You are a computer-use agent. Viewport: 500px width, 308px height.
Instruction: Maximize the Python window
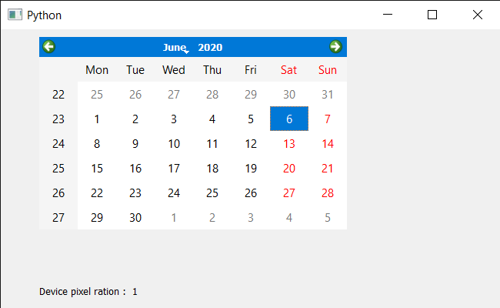point(432,15)
